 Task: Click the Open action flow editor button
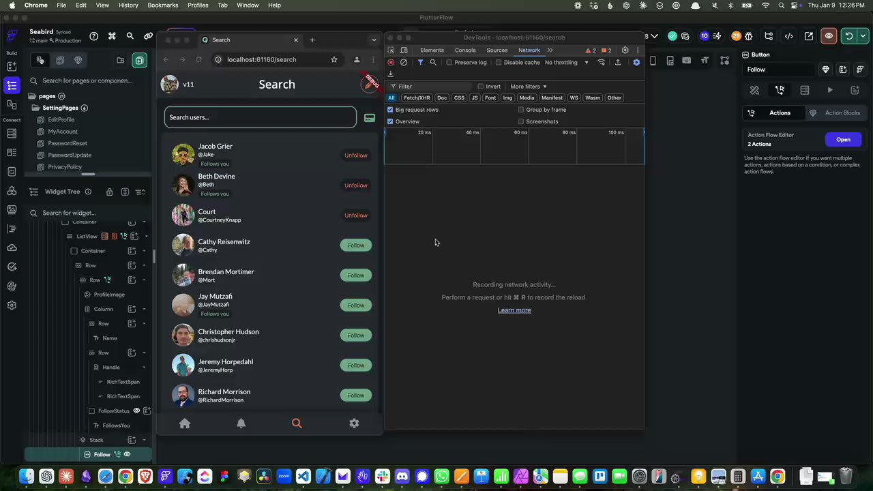[x=843, y=140]
